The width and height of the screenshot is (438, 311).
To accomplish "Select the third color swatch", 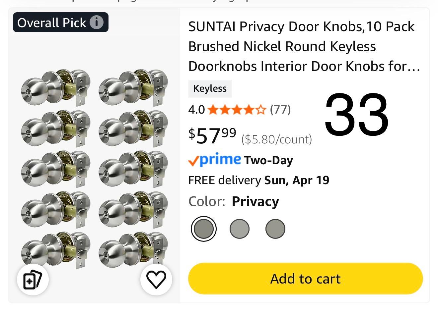I will [275, 229].
